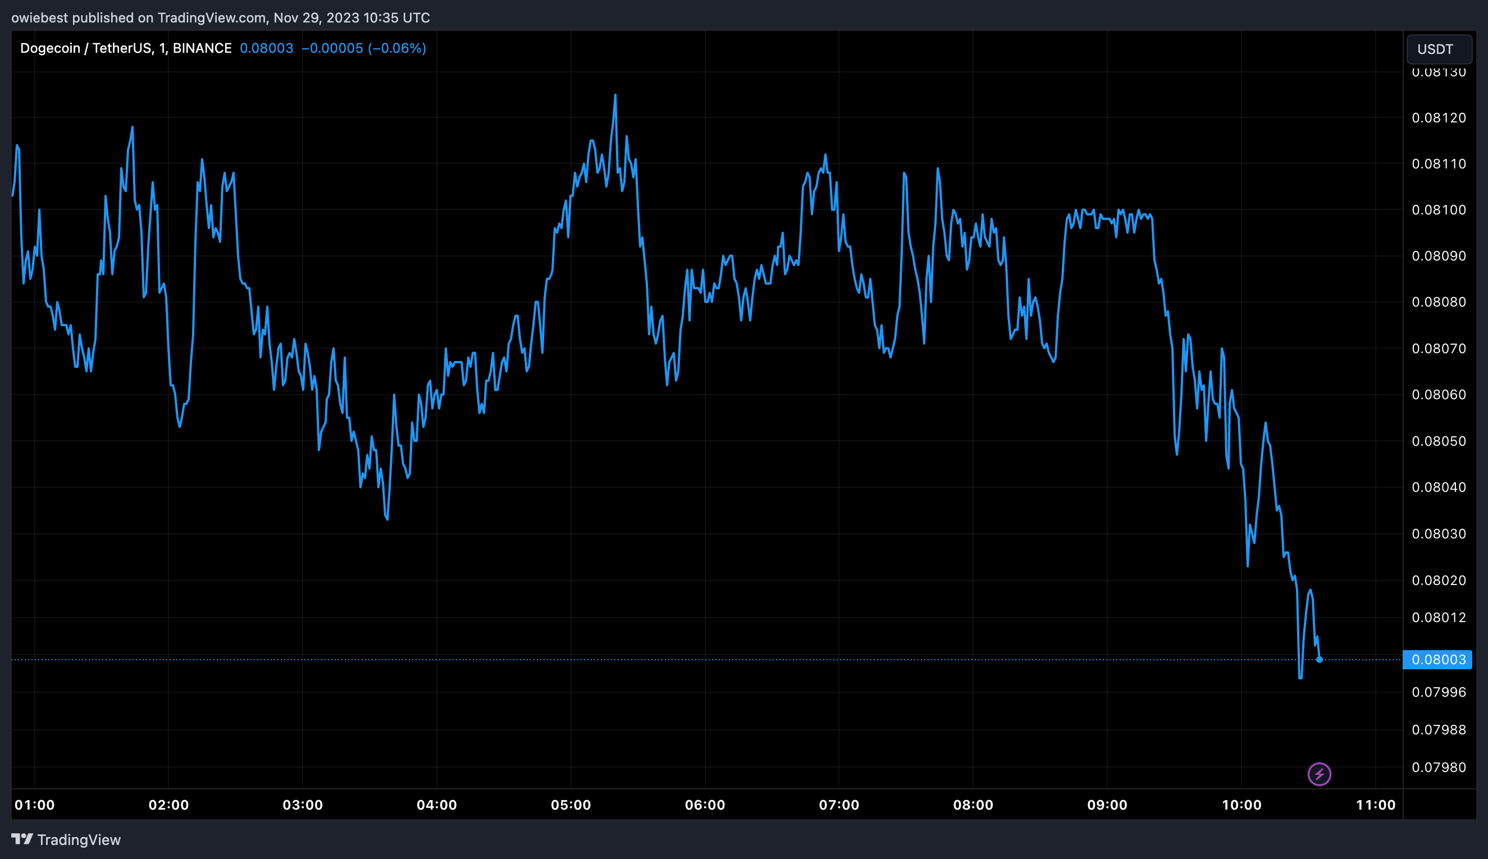The height and width of the screenshot is (859, 1488).
Task: Click the −0.00005 (−0.06%) change text
Action: (363, 48)
